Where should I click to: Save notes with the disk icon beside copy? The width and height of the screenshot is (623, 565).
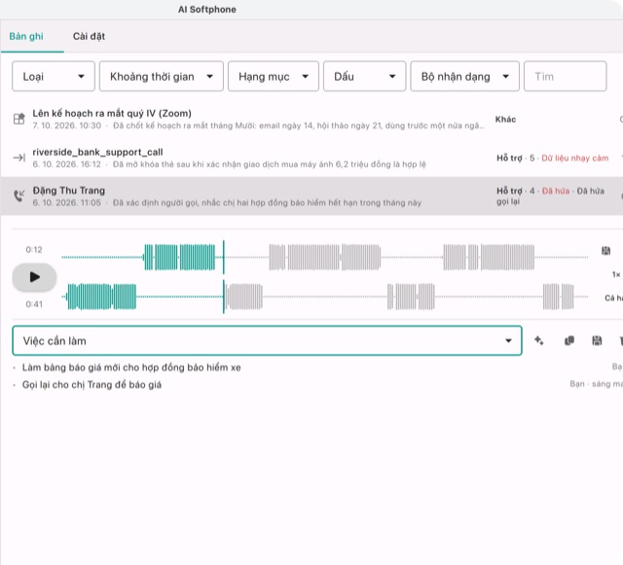(x=597, y=340)
